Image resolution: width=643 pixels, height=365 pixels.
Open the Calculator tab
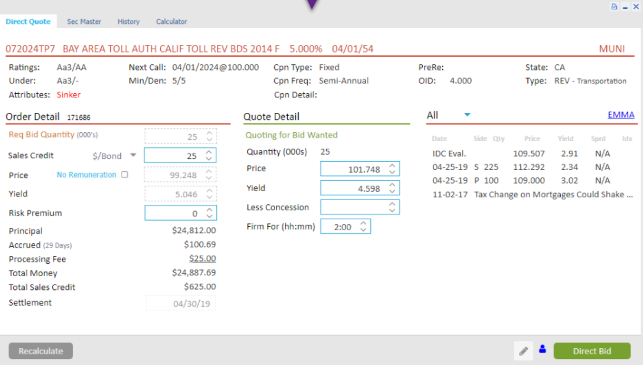click(171, 21)
